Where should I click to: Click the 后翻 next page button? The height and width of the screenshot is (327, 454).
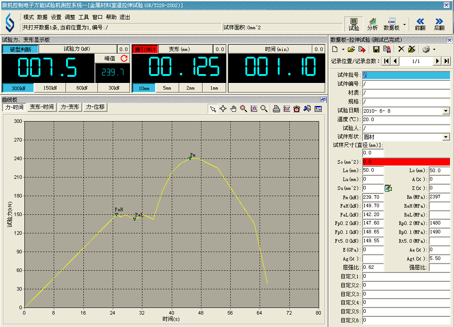point(439,24)
